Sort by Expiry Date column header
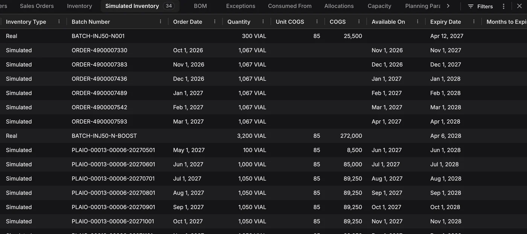The image size is (527, 234). 445,22
